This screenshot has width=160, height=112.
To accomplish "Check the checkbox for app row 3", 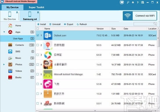I will tap(38, 55).
